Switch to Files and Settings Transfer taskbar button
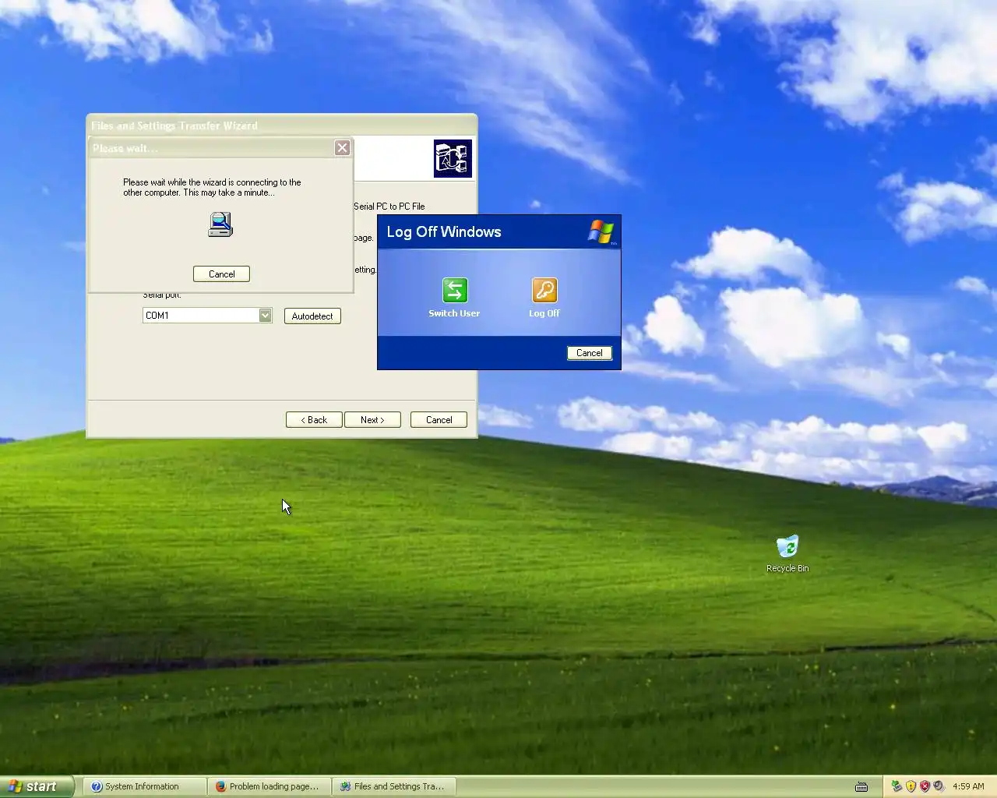Screen dimensions: 997x798 [394, 786]
